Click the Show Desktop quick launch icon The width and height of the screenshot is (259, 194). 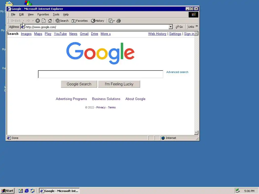[x=21, y=191]
